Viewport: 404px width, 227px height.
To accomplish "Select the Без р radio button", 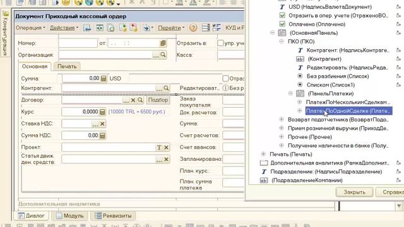I will coord(225,88).
